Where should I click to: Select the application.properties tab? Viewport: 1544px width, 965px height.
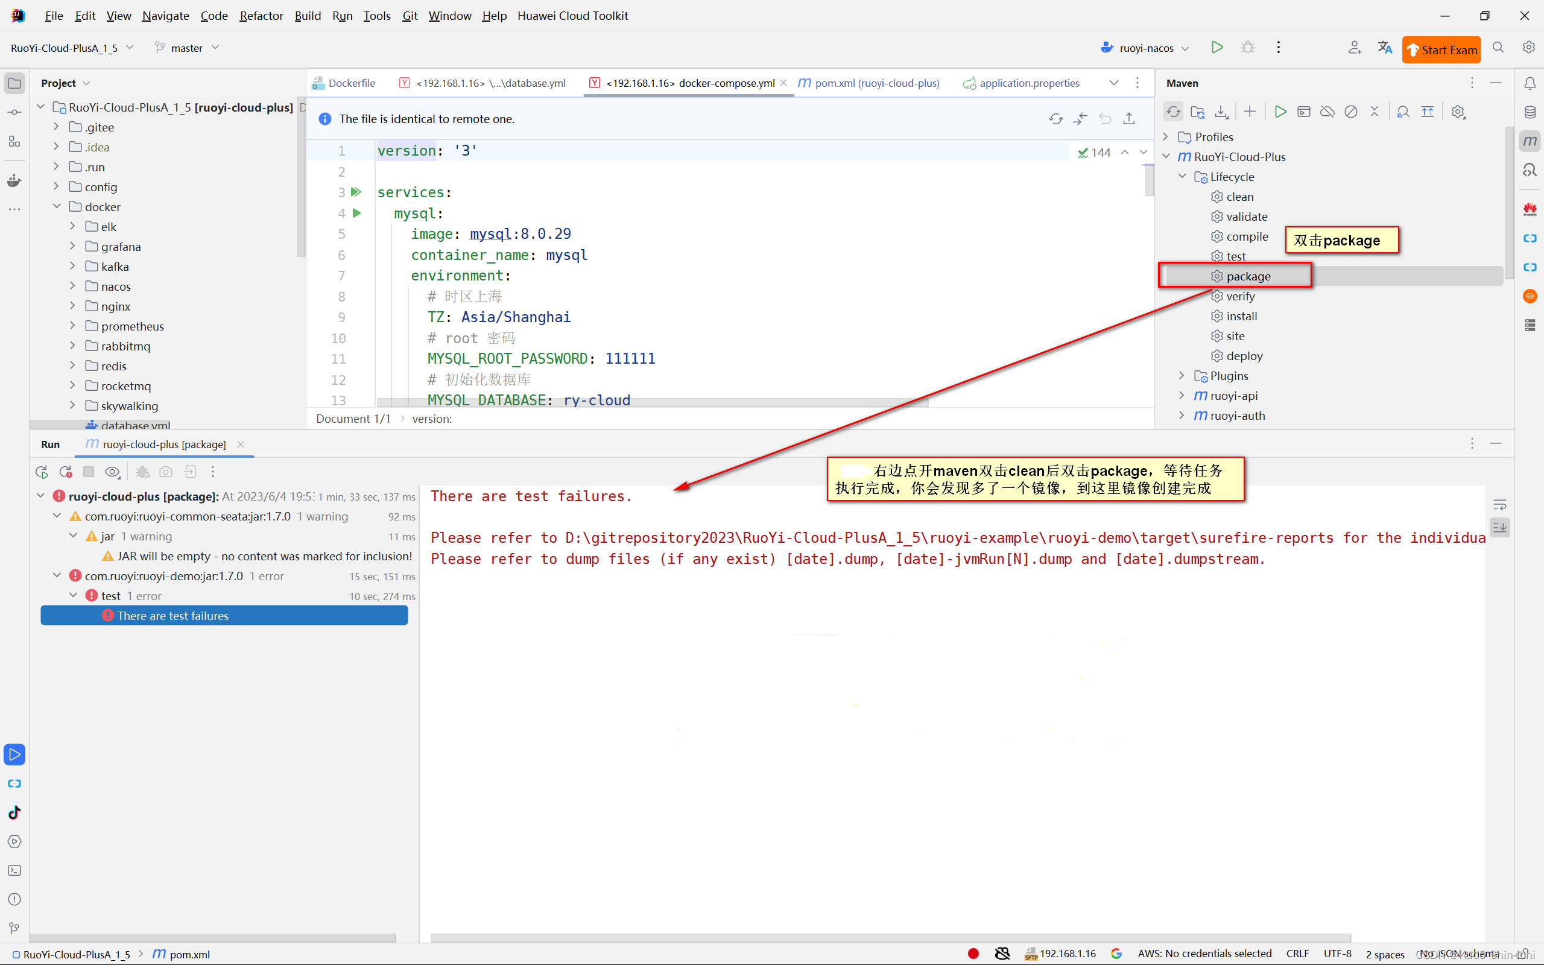pyautogui.click(x=1023, y=83)
